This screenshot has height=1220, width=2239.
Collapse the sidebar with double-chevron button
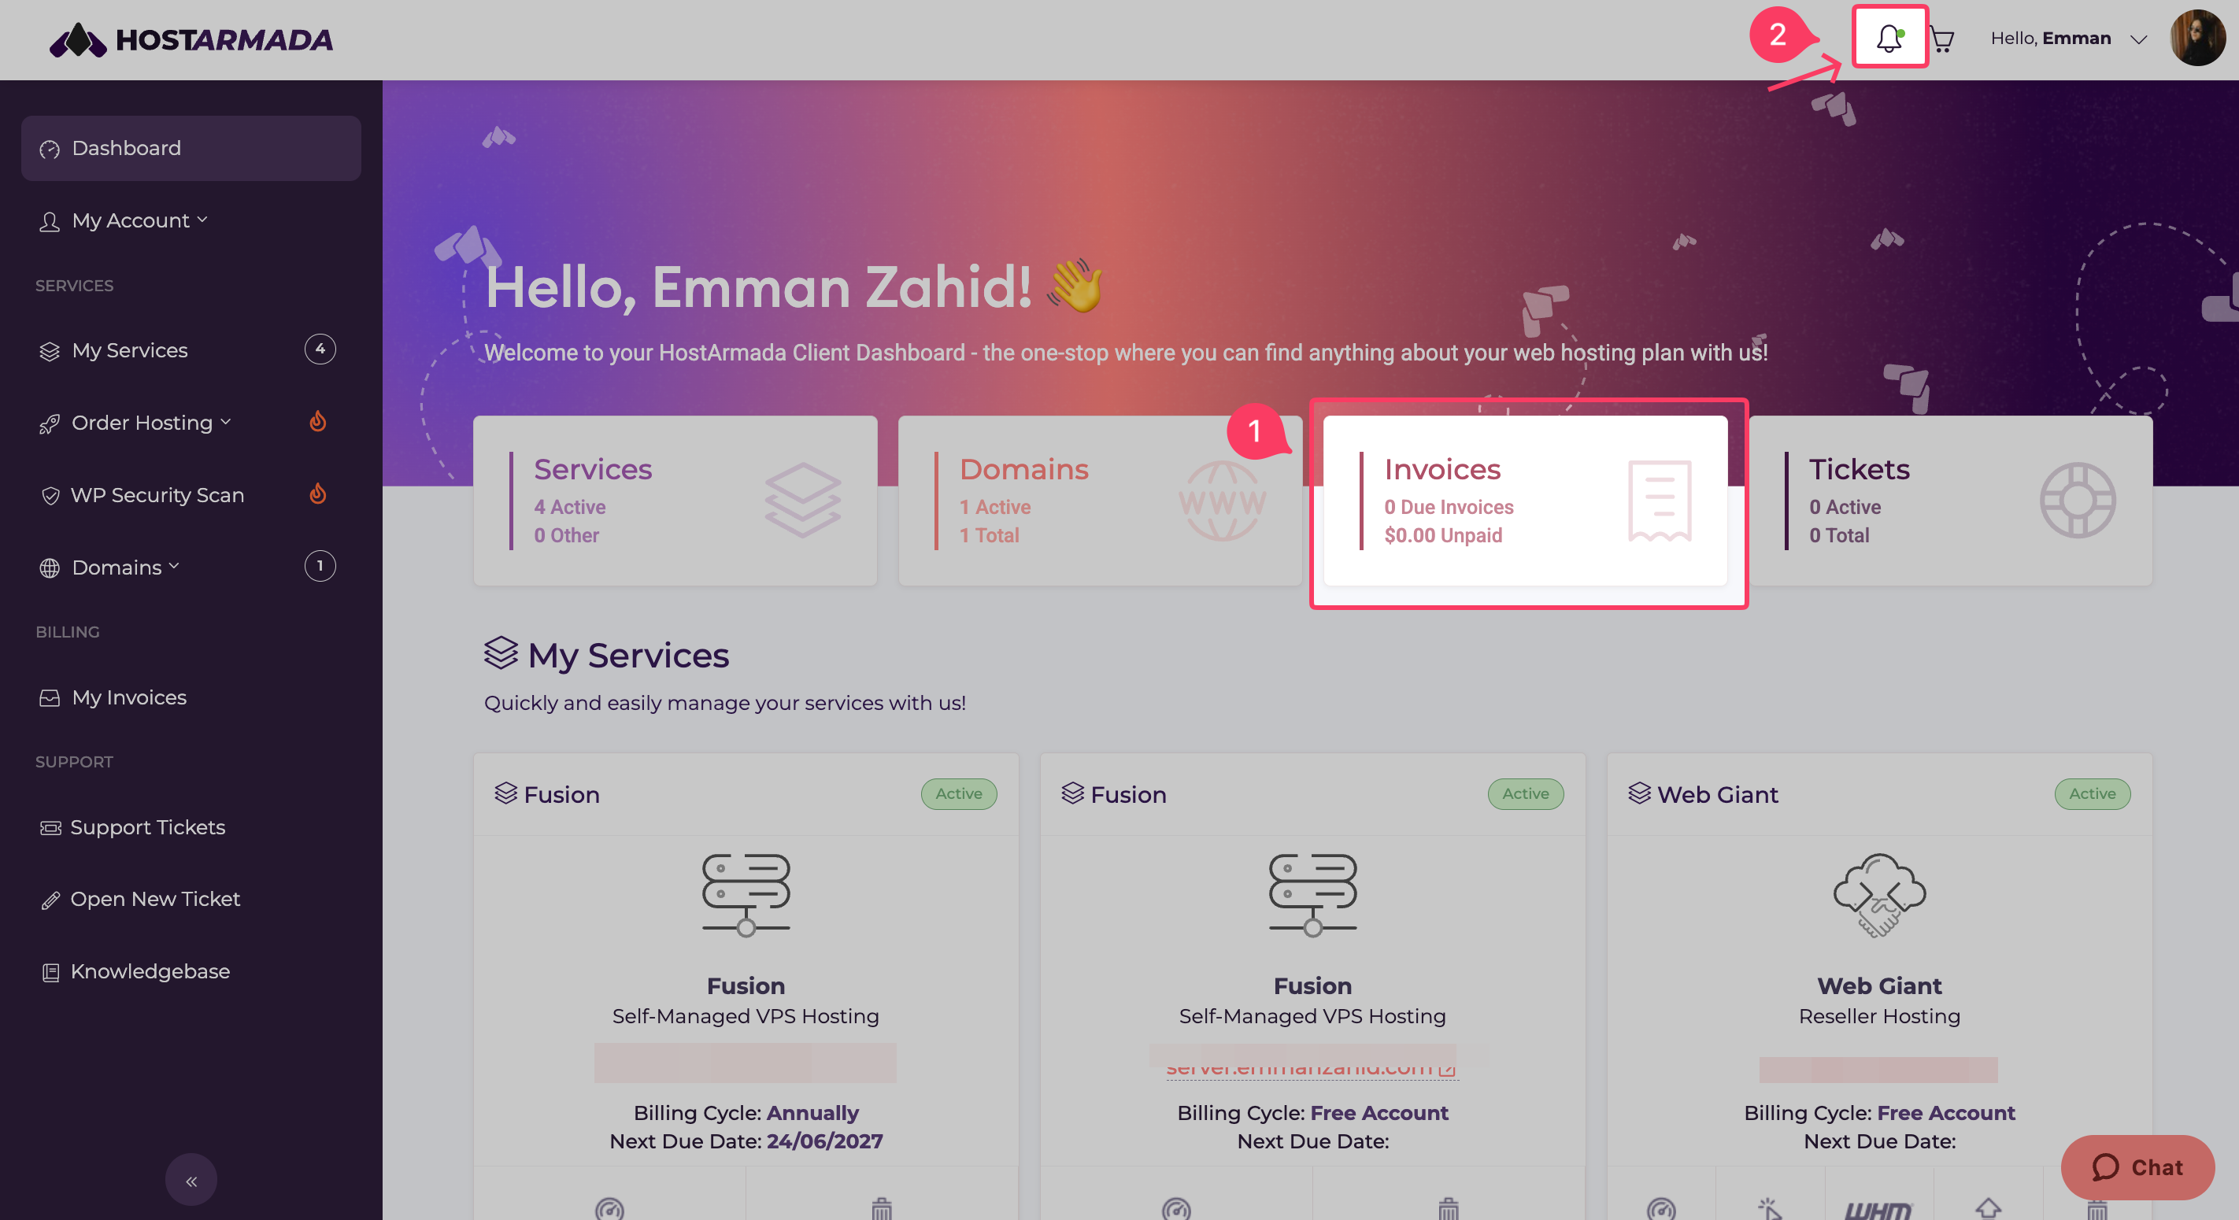(191, 1180)
